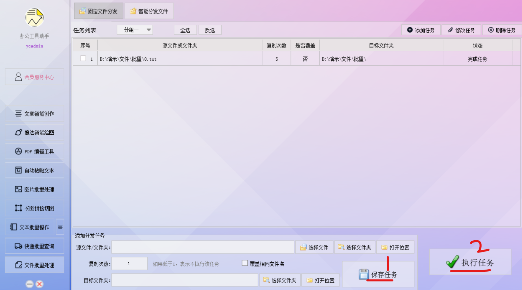Image resolution: width=522 pixels, height=290 pixels.
Task: Click the 状态 column header
Action: 477,45
